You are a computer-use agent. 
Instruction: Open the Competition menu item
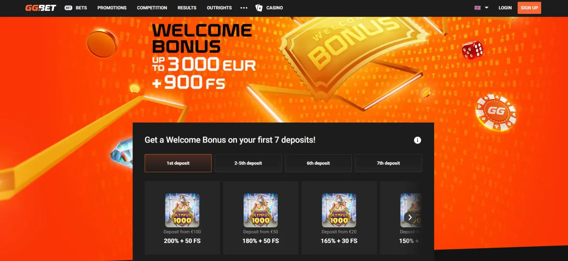pos(152,8)
